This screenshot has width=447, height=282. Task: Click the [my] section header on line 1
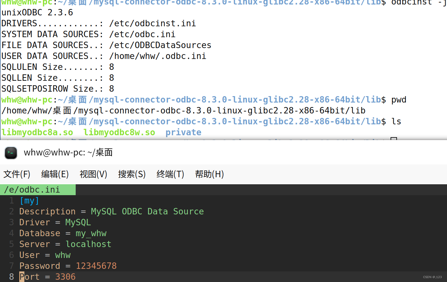29,200
